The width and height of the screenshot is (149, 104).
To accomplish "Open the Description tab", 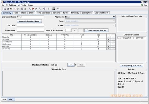I will [x=87, y=13].
